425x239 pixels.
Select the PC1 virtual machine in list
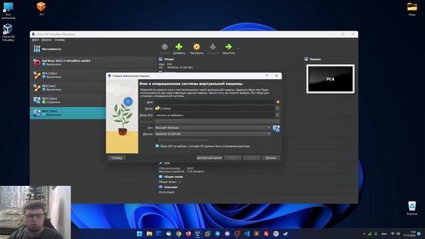click(68, 75)
